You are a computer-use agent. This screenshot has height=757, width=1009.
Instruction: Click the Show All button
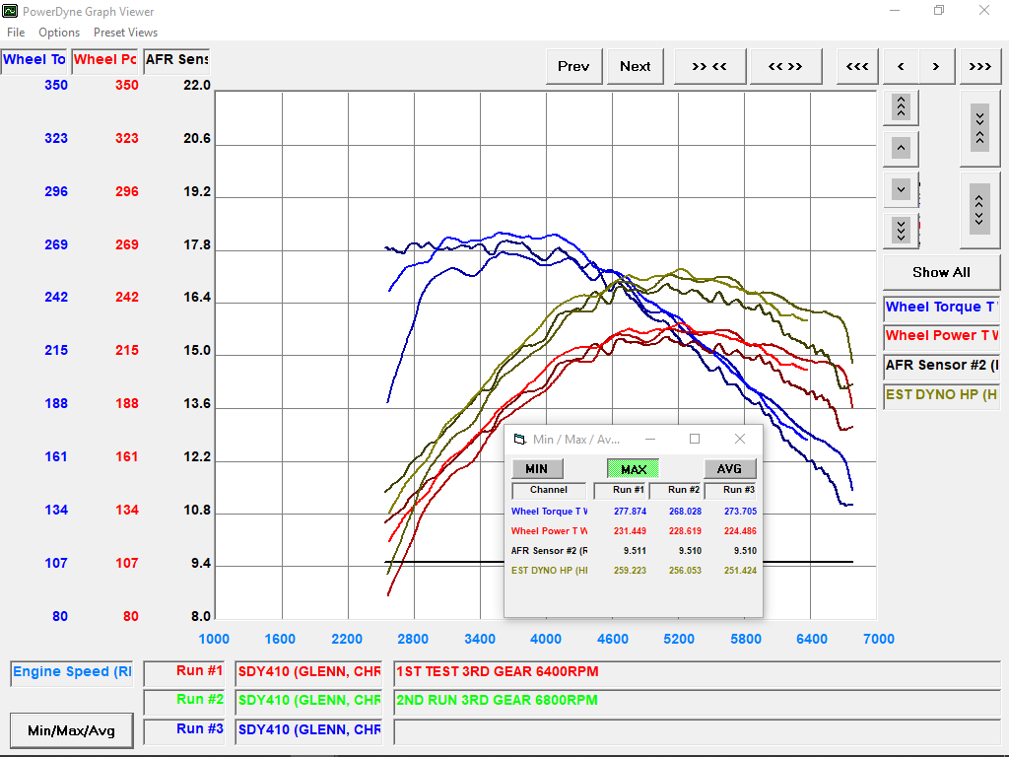click(940, 272)
